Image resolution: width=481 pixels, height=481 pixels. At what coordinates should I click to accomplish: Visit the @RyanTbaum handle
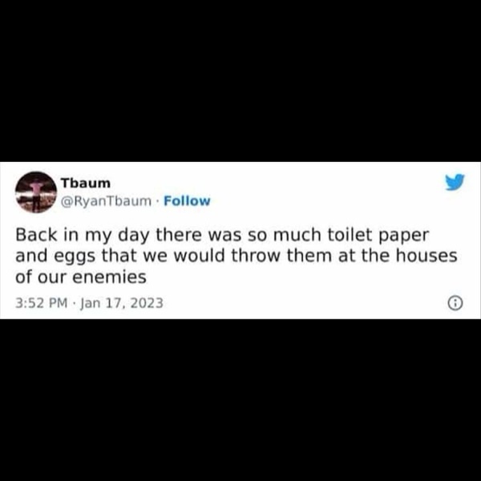coord(106,201)
